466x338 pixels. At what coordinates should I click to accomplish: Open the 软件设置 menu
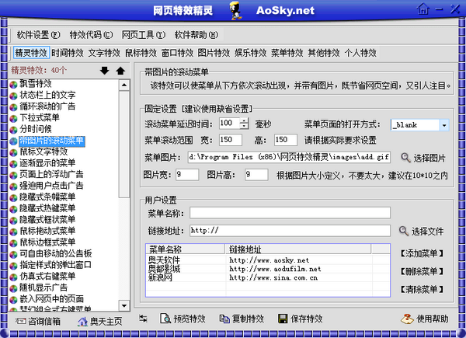[x=37, y=35]
